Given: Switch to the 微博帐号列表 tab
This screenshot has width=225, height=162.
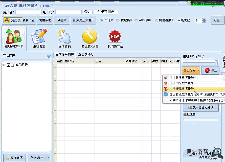Looking at the screenshot, I should pos(64,55).
